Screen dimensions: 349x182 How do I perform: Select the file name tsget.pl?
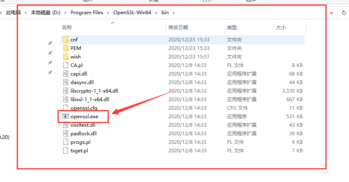79,151
